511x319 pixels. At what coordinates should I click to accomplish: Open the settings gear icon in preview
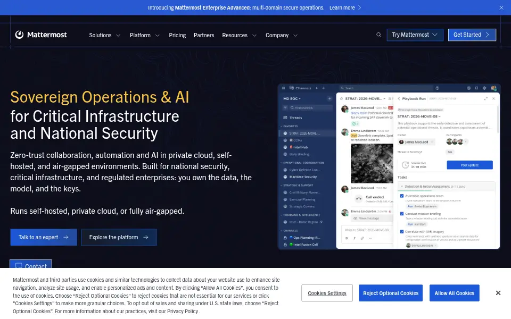click(484, 88)
